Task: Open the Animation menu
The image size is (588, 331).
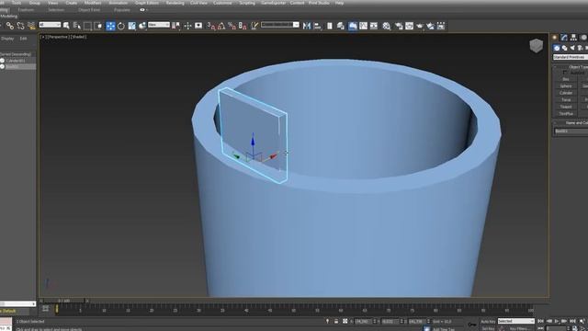Action: click(x=119, y=2)
